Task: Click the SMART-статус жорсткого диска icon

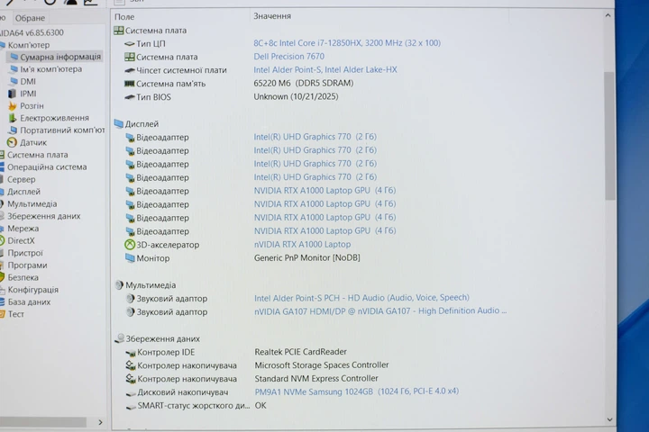Action: 131,406
